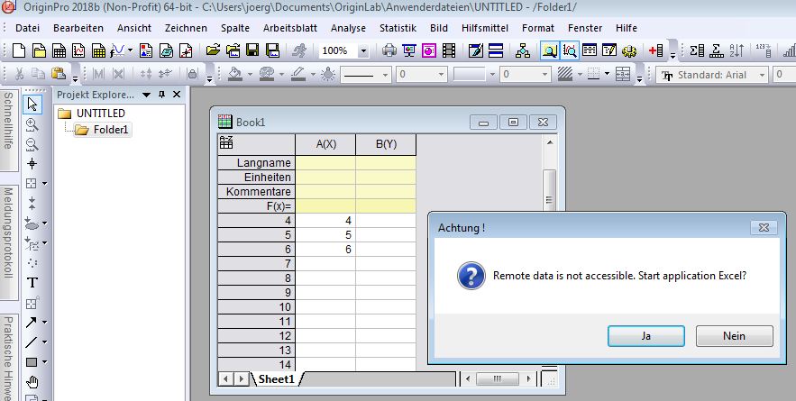
Task: Open the zoom percentage dropdown
Action: point(363,50)
